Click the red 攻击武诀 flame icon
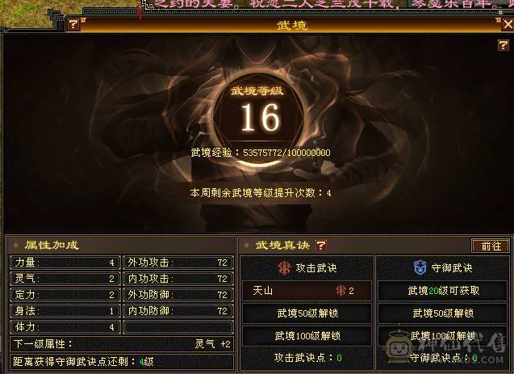 point(285,268)
